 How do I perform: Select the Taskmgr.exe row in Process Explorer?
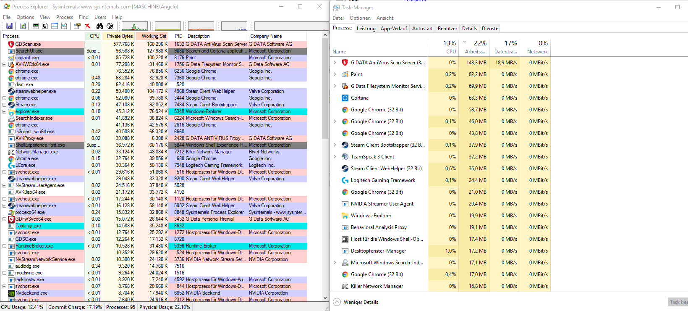coord(154,226)
